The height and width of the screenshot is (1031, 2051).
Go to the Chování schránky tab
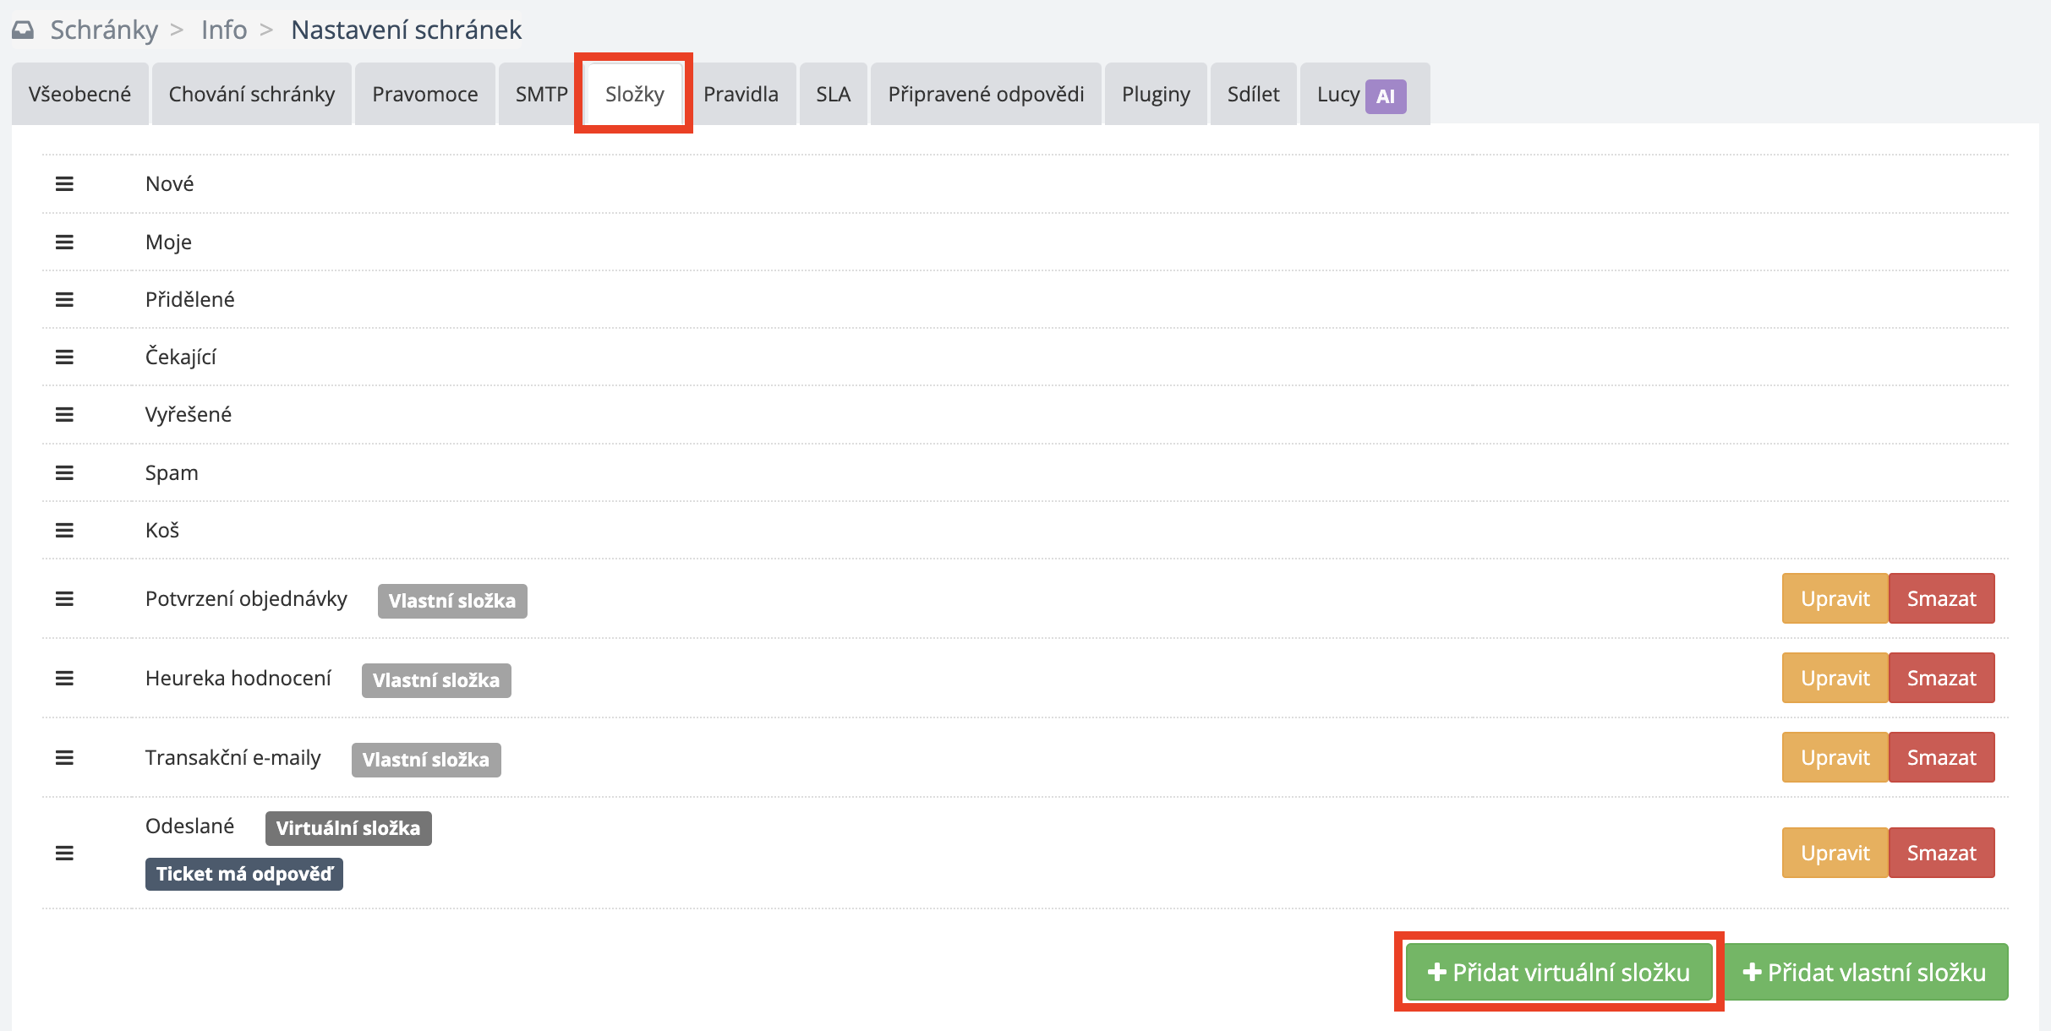[x=251, y=95]
